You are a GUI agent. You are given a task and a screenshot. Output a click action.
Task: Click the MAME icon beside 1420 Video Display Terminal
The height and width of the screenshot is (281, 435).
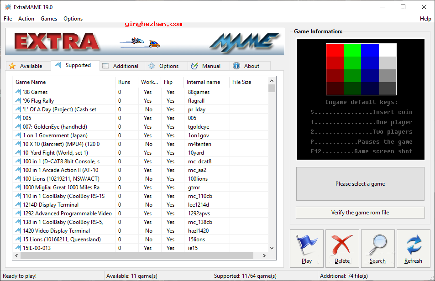18,230
